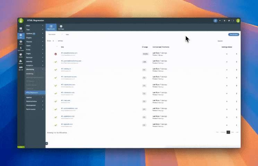The height and width of the screenshot is (166, 258).
Task: Open the Overview icon in left rail
Action: [x=21, y=29]
